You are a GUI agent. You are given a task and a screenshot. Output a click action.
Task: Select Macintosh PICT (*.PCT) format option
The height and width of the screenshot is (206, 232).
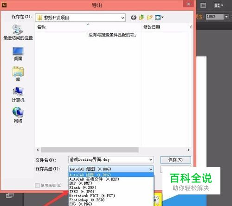[x=111, y=196]
